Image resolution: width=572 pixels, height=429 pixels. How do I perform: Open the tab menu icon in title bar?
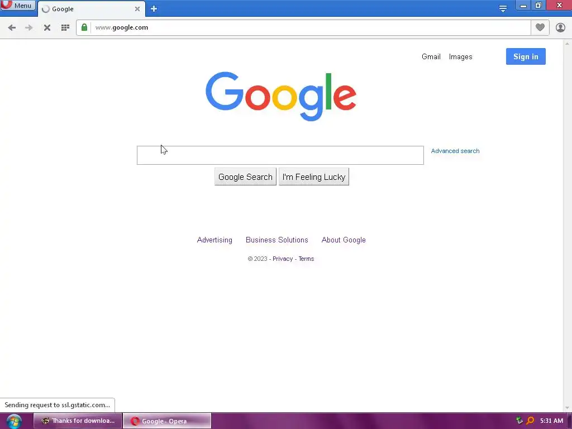(x=503, y=9)
